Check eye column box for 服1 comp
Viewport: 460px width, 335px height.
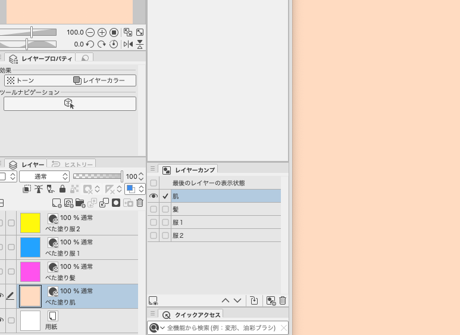point(154,222)
